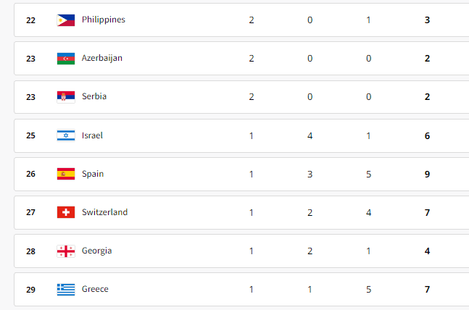Open the Philippines country link
The image size is (469, 310).
104,20
